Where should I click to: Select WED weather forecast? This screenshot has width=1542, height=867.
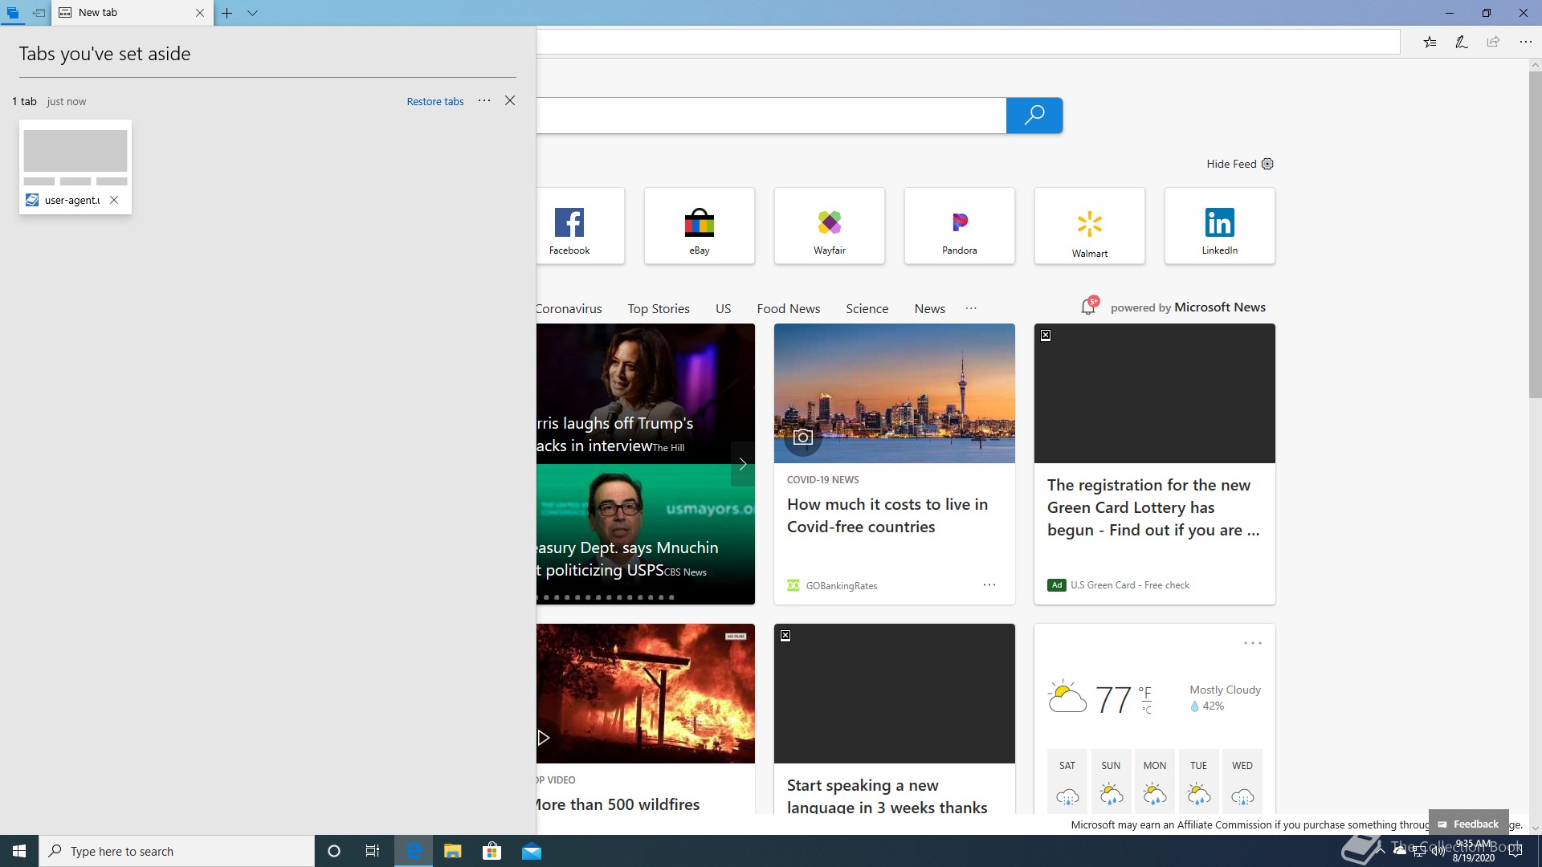pos(1242,780)
